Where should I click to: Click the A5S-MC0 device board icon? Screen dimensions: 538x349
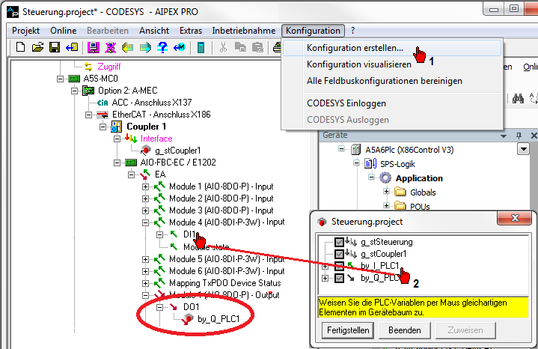click(74, 79)
